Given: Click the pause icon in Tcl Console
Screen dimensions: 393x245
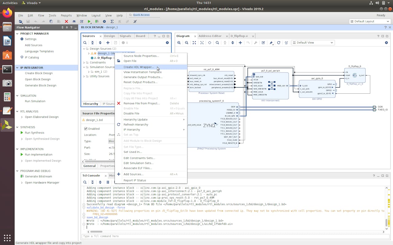Looking at the screenshot, I should (108, 182).
